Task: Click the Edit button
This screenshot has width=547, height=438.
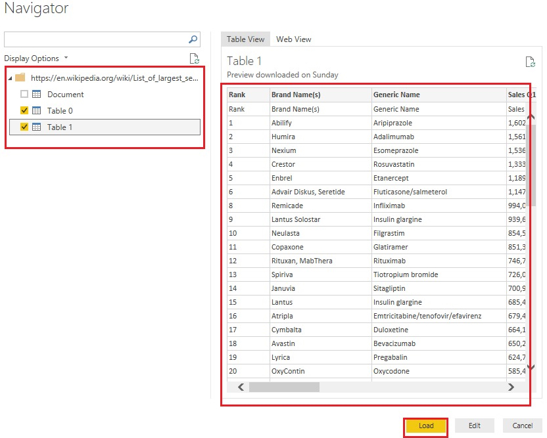Action: 475,426
